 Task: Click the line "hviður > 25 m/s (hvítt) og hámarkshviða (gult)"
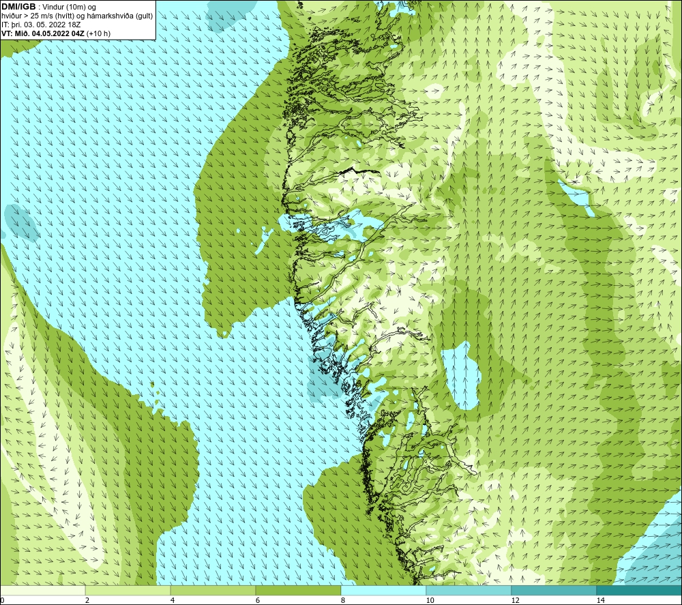coord(77,16)
